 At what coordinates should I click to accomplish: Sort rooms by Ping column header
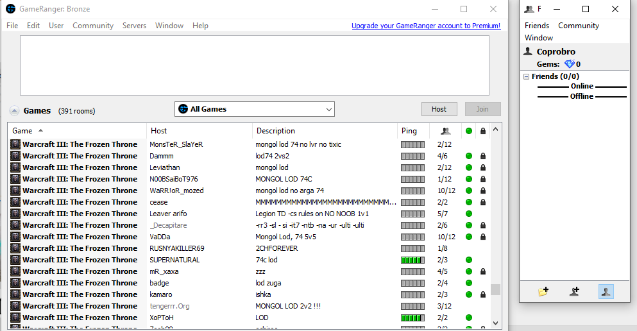[412, 131]
